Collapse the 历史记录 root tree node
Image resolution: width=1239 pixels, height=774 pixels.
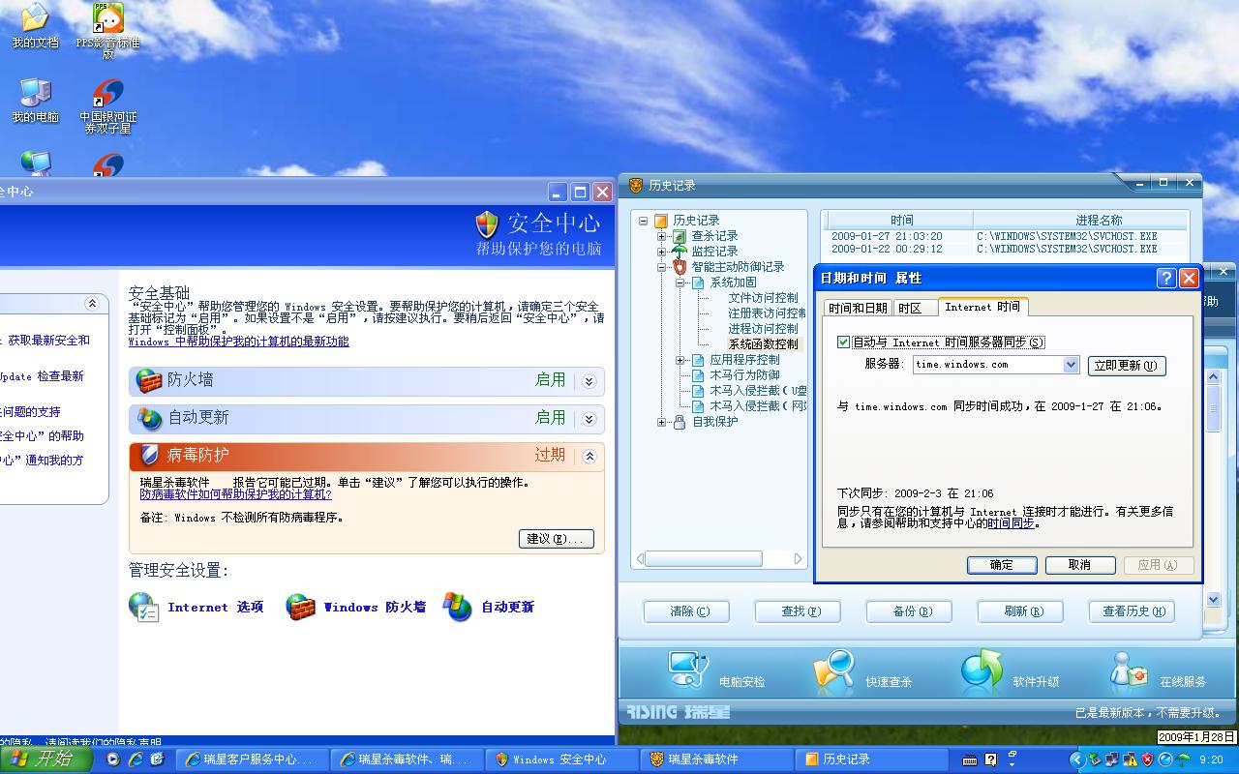643,221
